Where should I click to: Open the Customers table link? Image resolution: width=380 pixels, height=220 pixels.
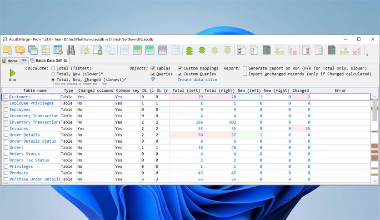pos(20,97)
